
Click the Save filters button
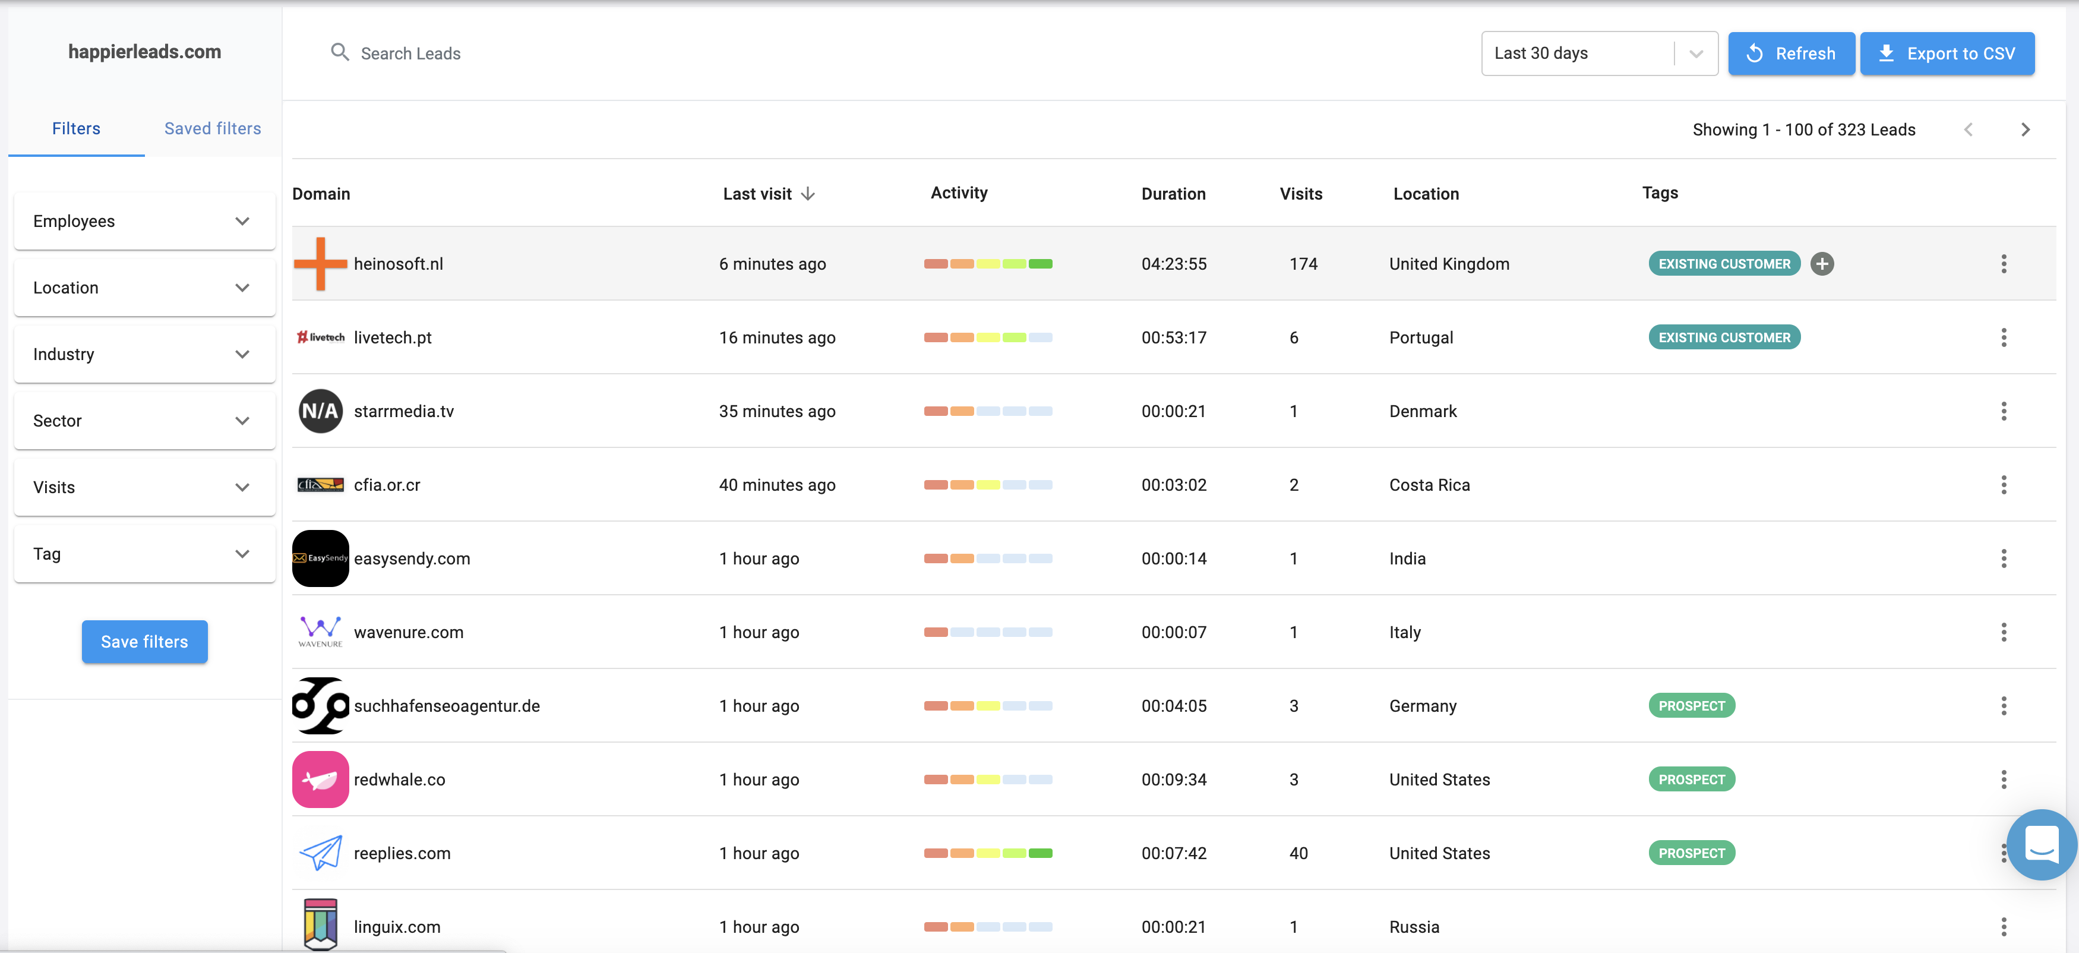[144, 642]
